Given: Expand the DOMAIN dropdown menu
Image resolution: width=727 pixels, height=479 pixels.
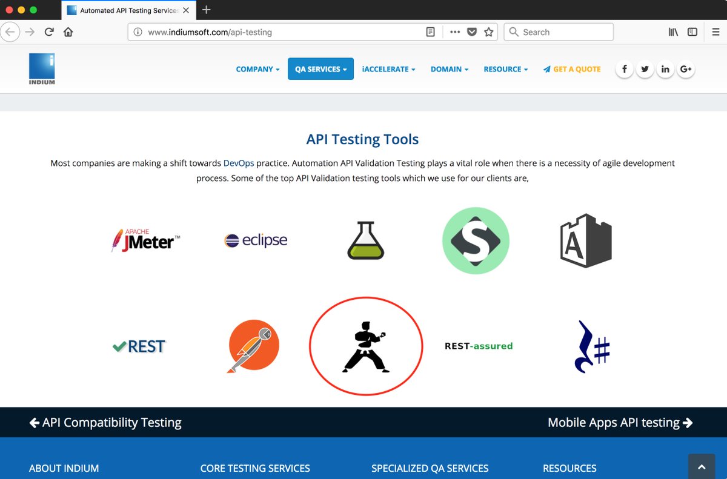Looking at the screenshot, I should [x=450, y=69].
